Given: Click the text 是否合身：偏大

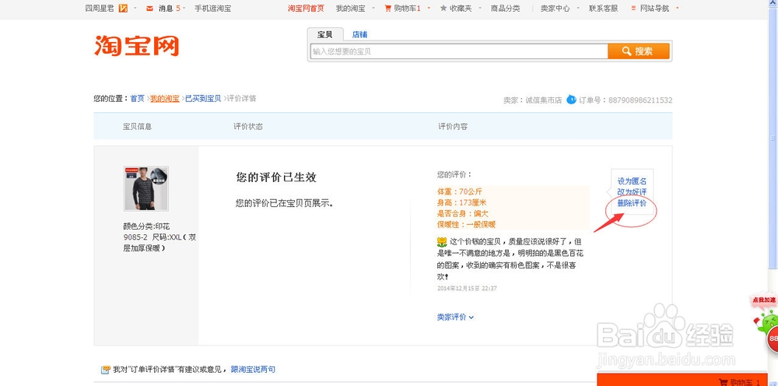Looking at the screenshot, I should [x=463, y=213].
